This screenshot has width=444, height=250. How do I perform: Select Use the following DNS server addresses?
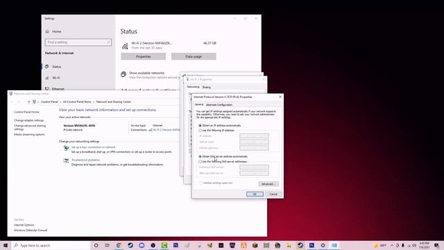200,162
